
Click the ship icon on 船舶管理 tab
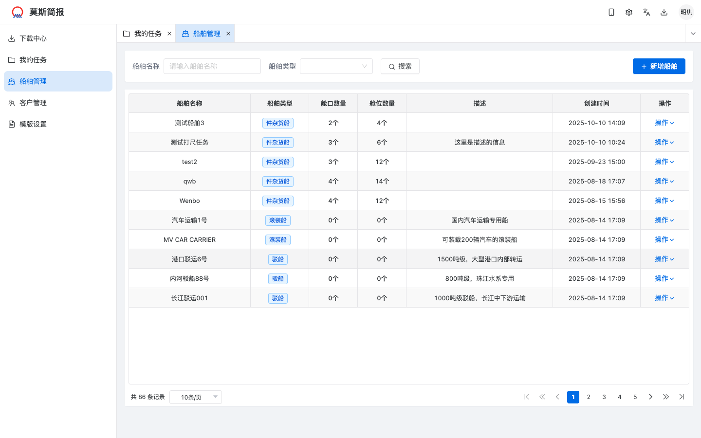[x=185, y=33]
